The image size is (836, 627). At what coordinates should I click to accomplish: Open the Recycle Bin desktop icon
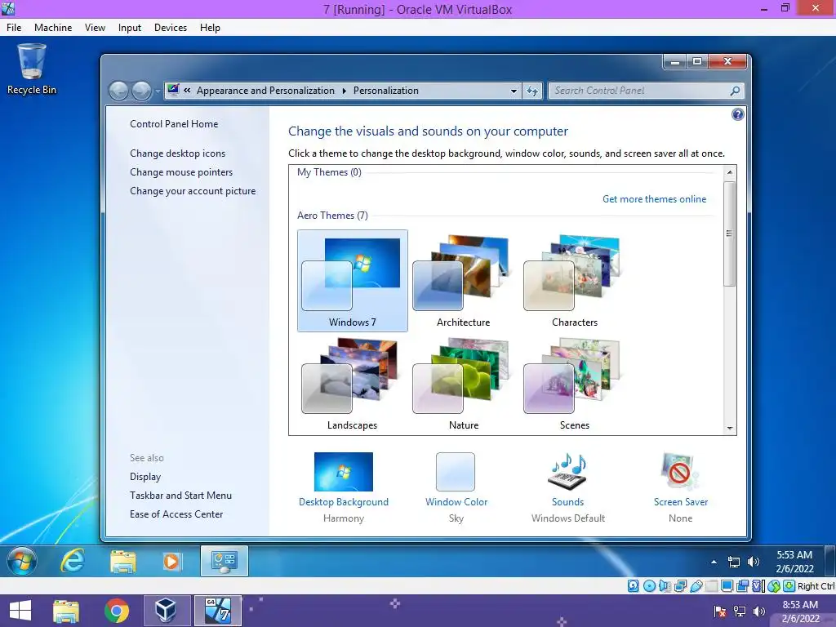32,70
